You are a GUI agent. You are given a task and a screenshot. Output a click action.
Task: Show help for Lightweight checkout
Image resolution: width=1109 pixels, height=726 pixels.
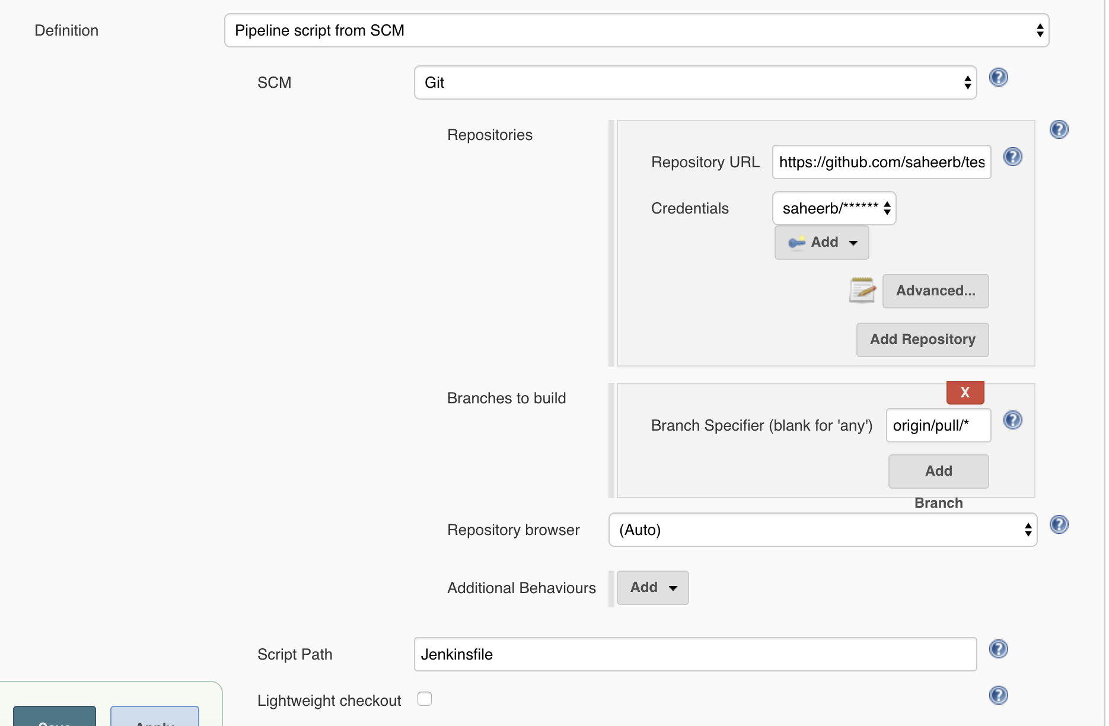(x=999, y=695)
